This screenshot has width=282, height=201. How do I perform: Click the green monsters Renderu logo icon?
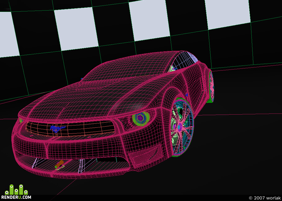click(16, 190)
